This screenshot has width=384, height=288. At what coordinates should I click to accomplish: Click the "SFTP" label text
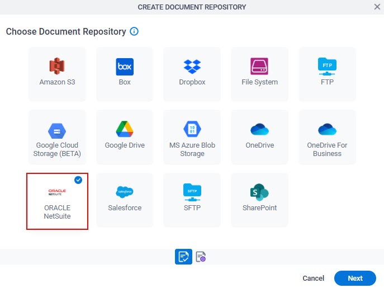[192, 208]
